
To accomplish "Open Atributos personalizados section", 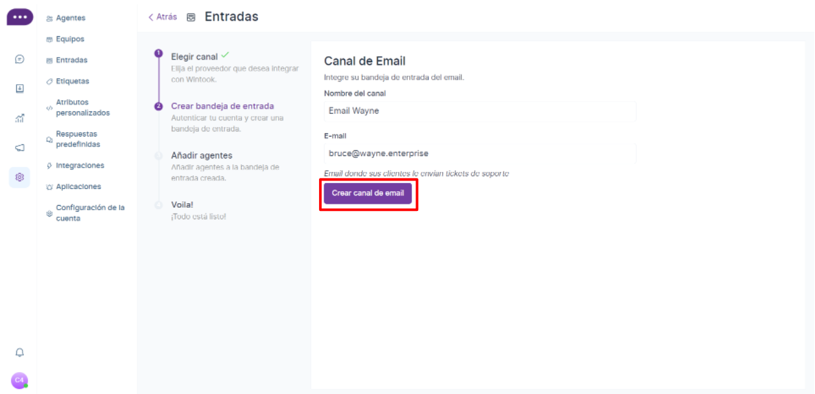I will [82, 107].
